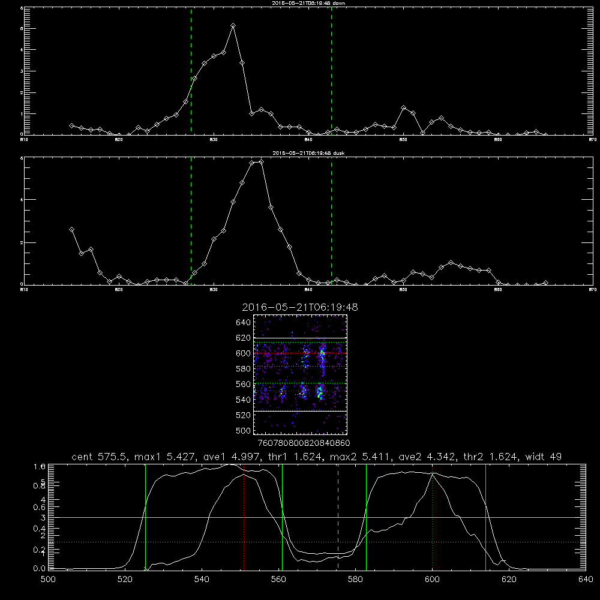Viewport: 600px width, 600px height.
Task: Click the left green dashed line in dawn plot
Action: 191,71
